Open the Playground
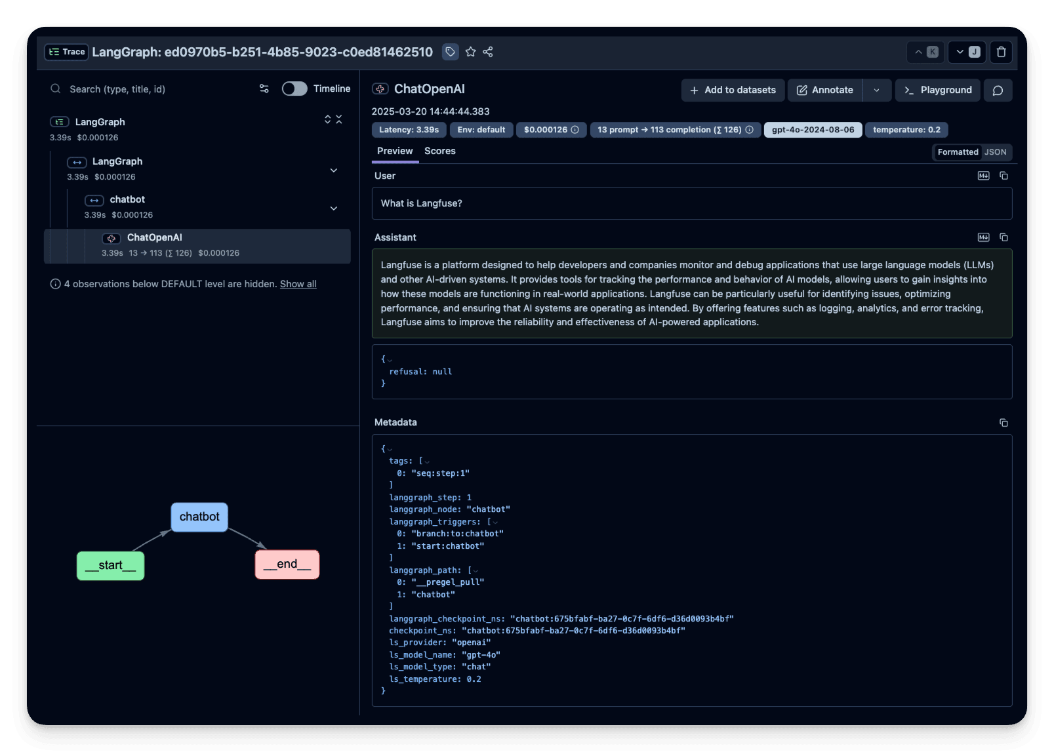Image resolution: width=1054 pixels, height=752 pixels. pos(937,90)
